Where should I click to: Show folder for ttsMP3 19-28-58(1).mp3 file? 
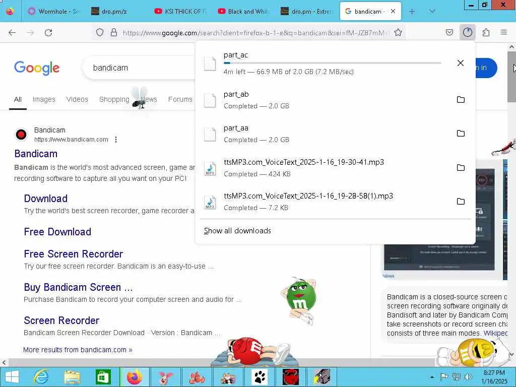(x=461, y=202)
